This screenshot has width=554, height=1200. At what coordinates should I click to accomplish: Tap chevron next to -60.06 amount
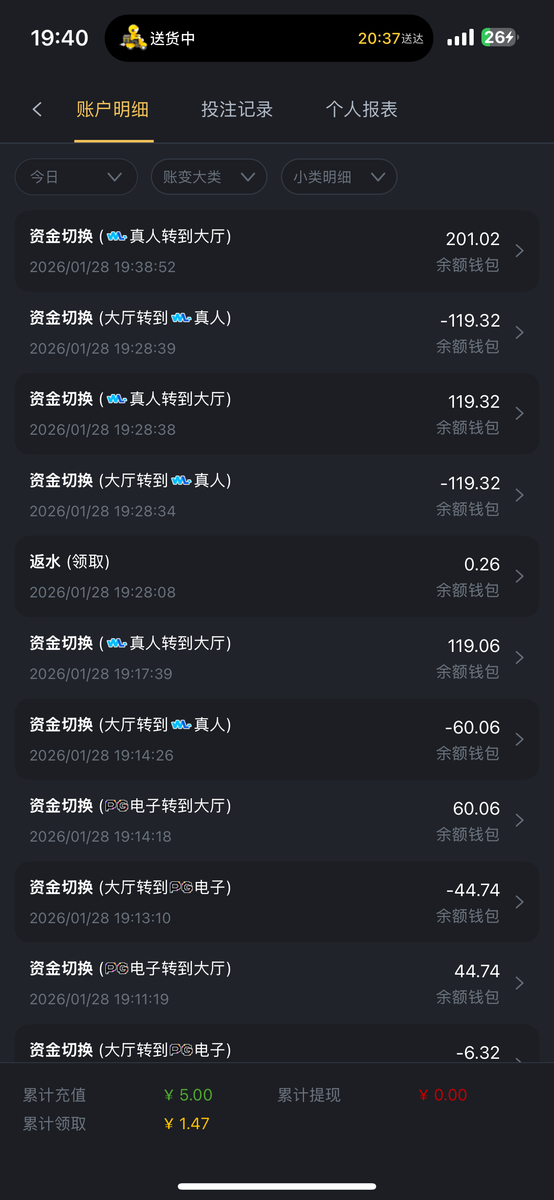[x=519, y=739]
